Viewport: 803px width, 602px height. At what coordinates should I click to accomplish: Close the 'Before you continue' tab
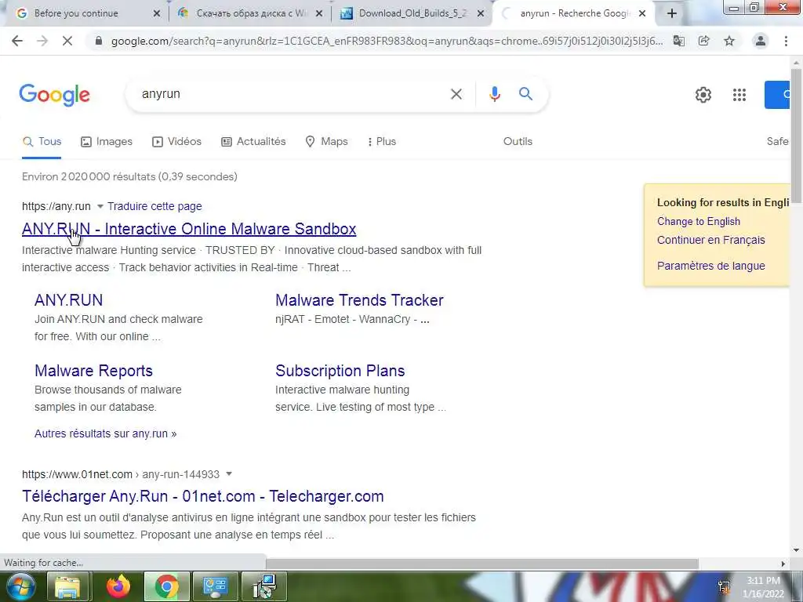click(x=157, y=13)
